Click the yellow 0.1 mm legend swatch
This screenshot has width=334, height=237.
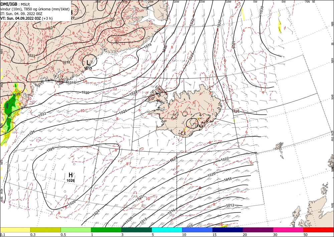pos(15,230)
